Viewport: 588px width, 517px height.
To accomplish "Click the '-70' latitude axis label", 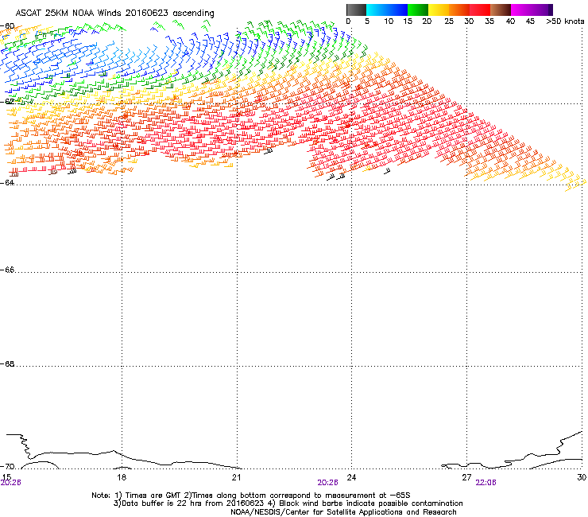I will 7,467.
